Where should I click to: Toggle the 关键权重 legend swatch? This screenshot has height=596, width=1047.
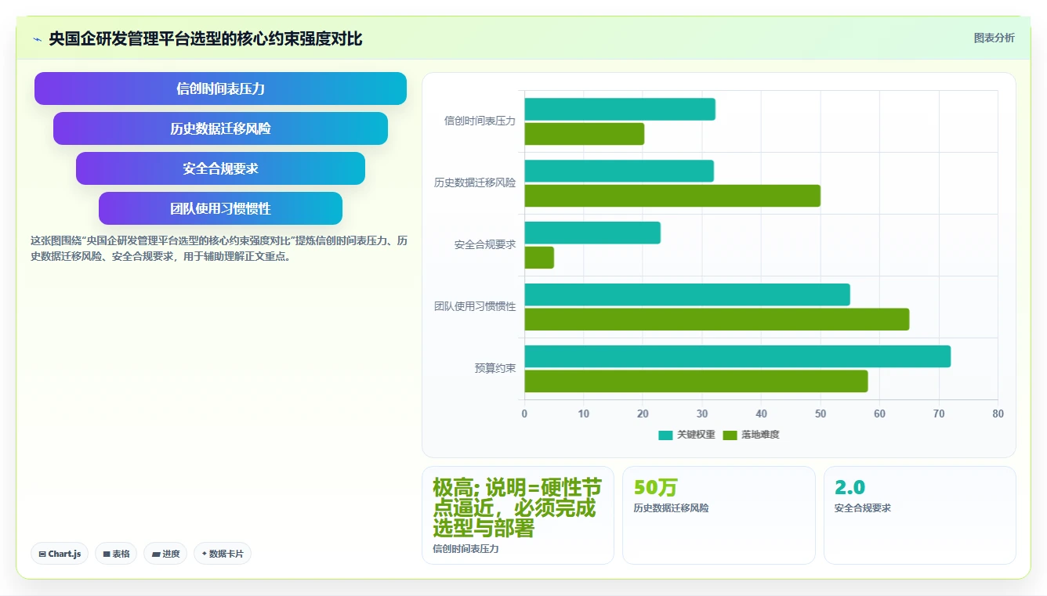(x=665, y=435)
